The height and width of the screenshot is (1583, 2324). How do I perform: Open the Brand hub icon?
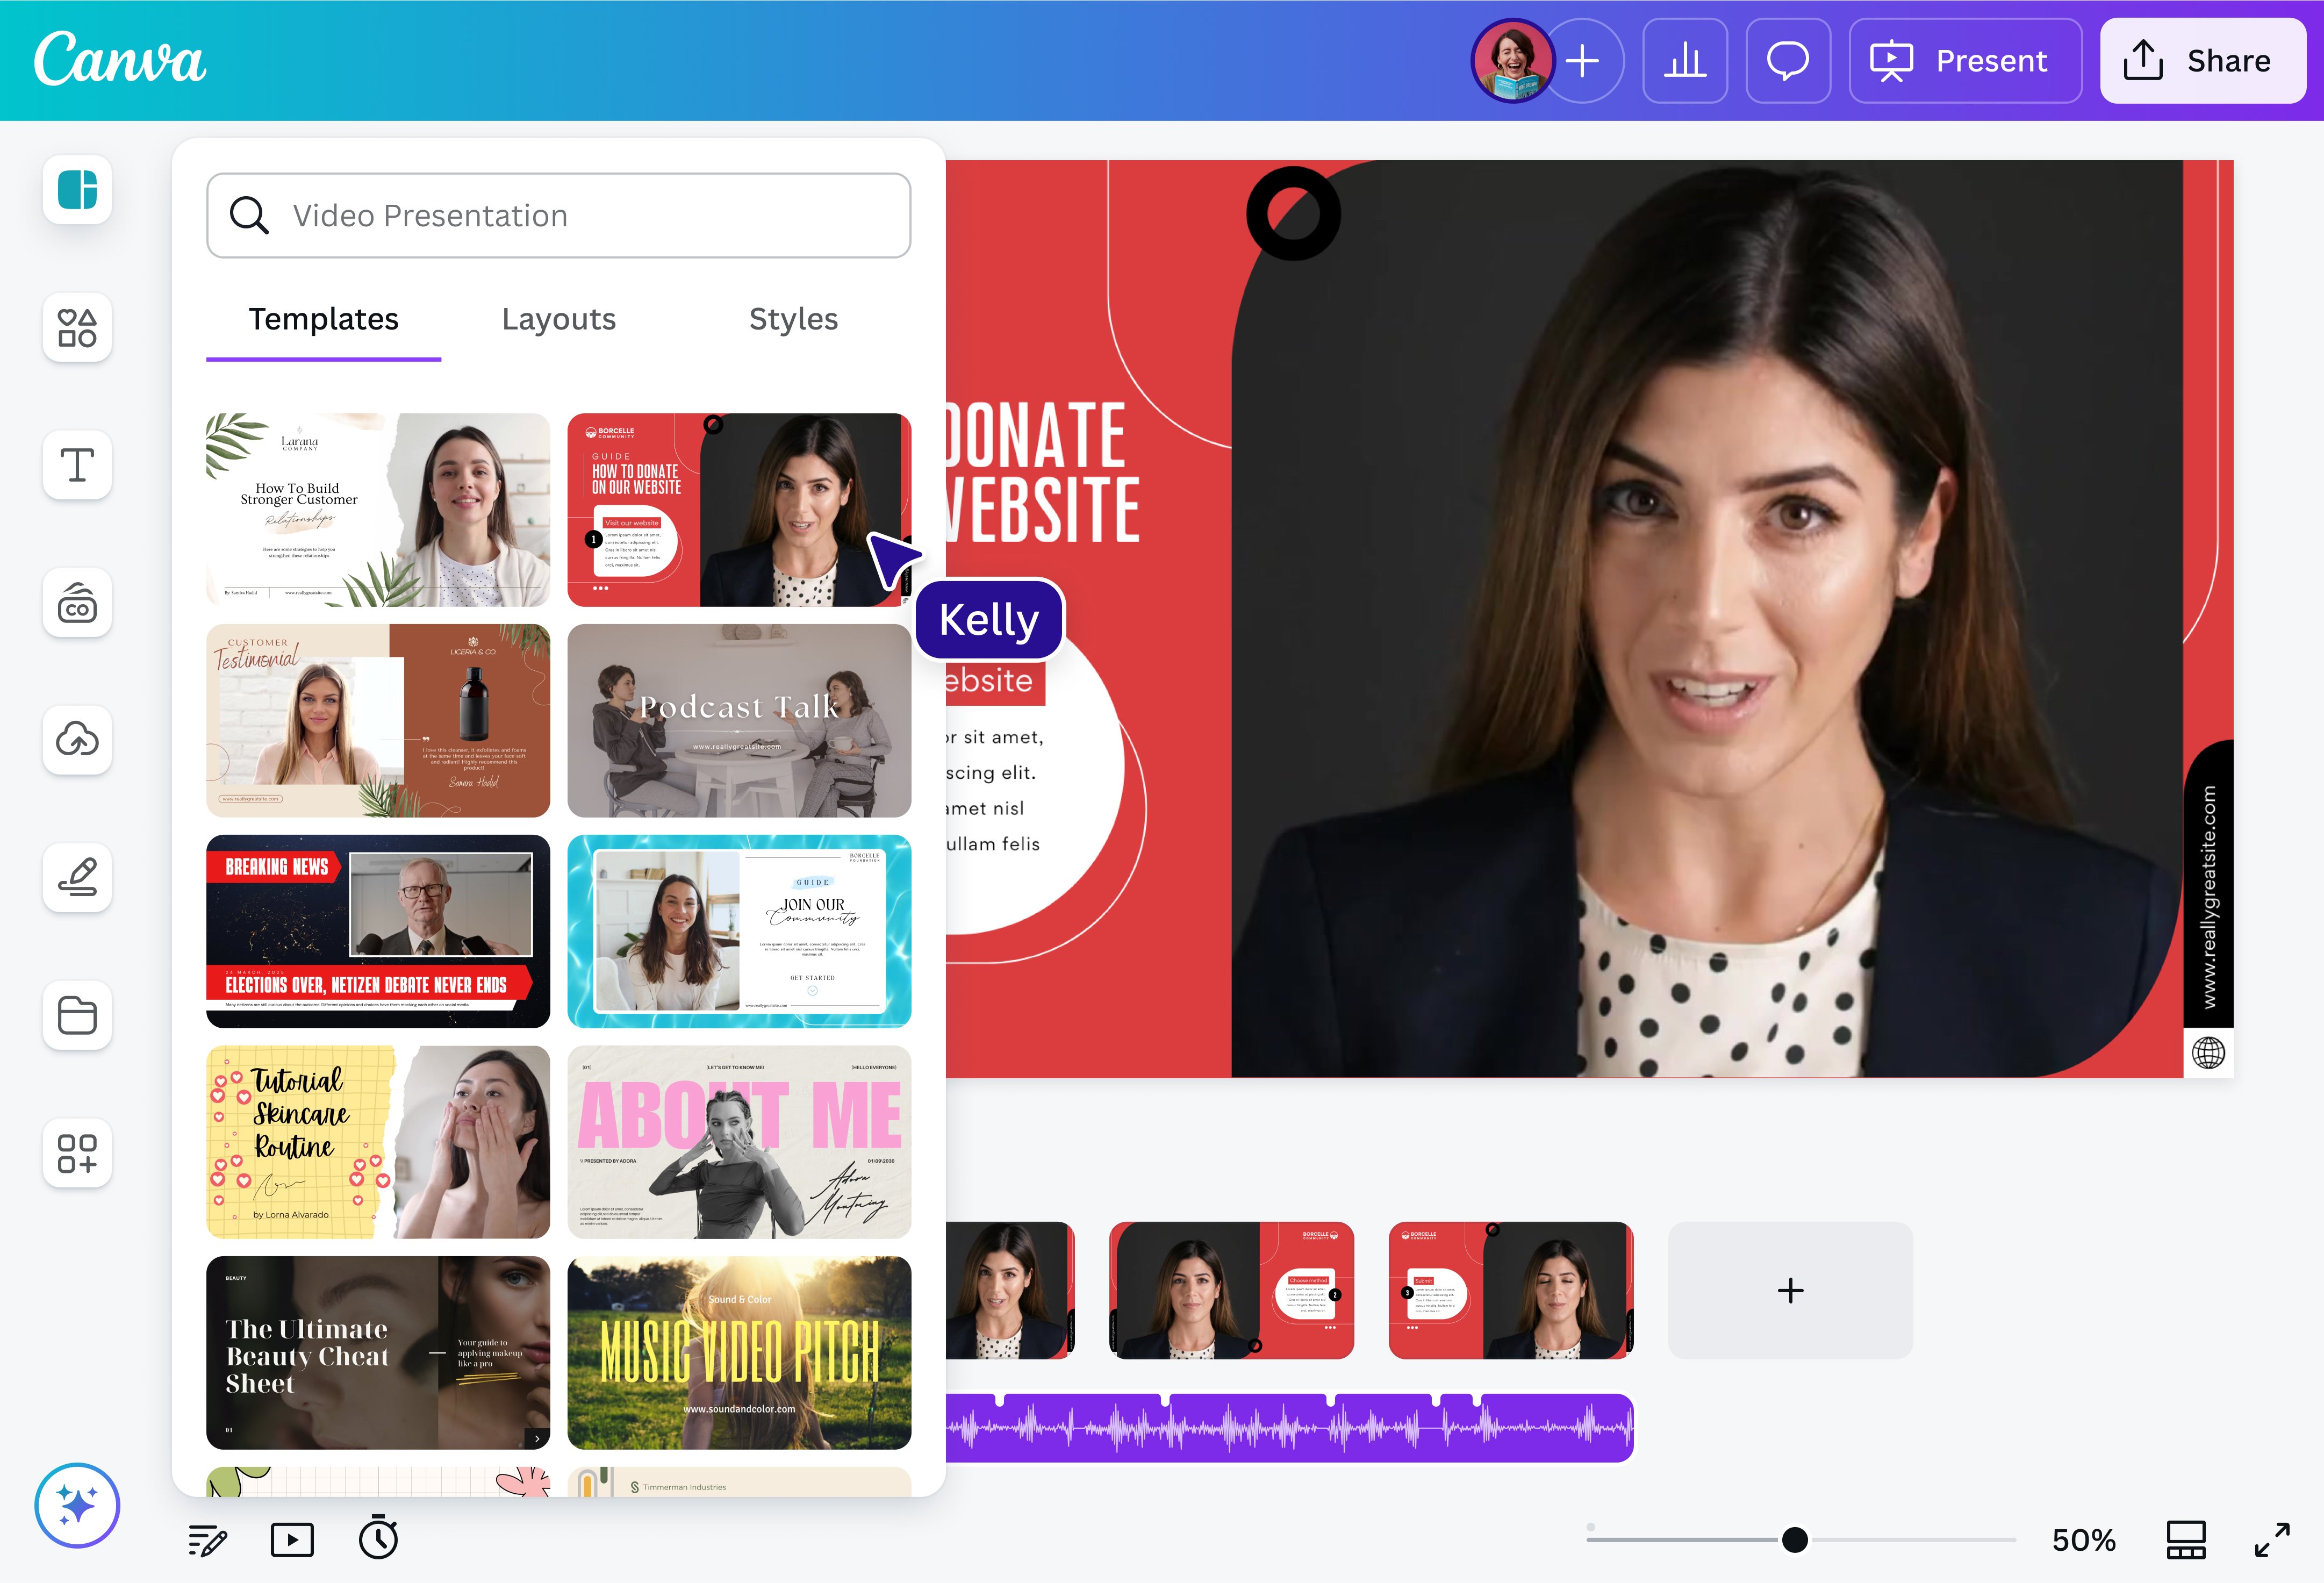tap(77, 603)
